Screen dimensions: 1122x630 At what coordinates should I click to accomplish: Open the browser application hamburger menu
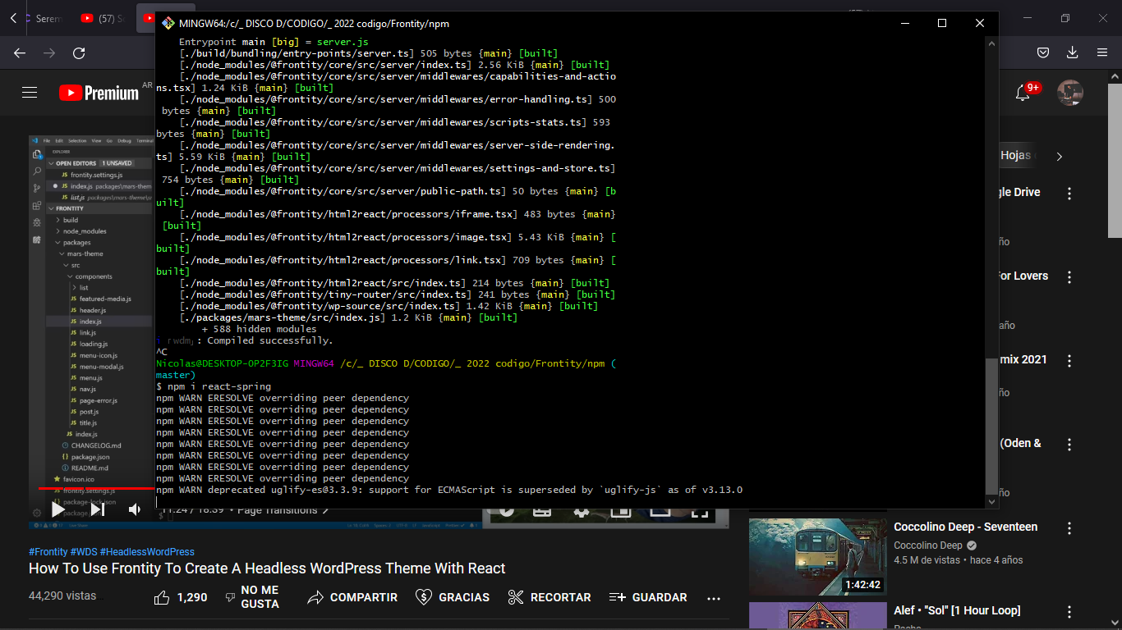pos(1101,53)
